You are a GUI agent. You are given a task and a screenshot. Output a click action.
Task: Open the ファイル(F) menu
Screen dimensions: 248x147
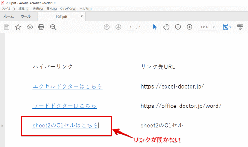8,9
